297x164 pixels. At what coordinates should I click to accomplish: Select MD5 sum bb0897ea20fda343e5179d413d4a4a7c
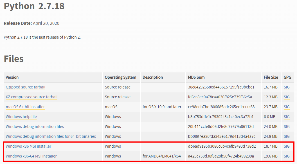(222, 136)
